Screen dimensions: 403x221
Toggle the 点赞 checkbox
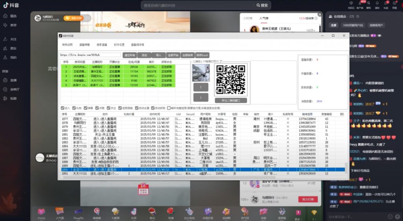tap(97, 108)
